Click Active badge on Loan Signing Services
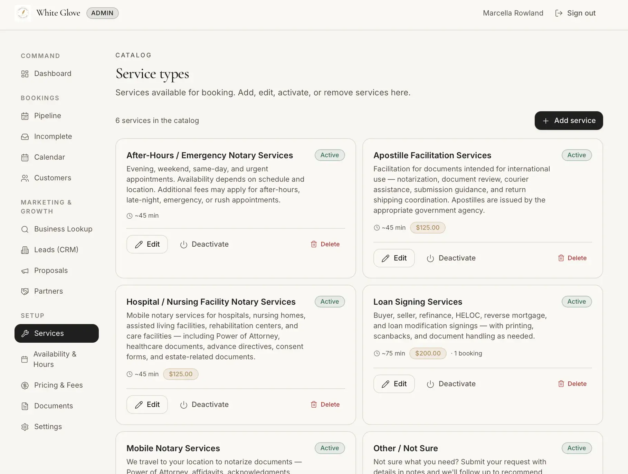628x474 pixels. (577, 302)
